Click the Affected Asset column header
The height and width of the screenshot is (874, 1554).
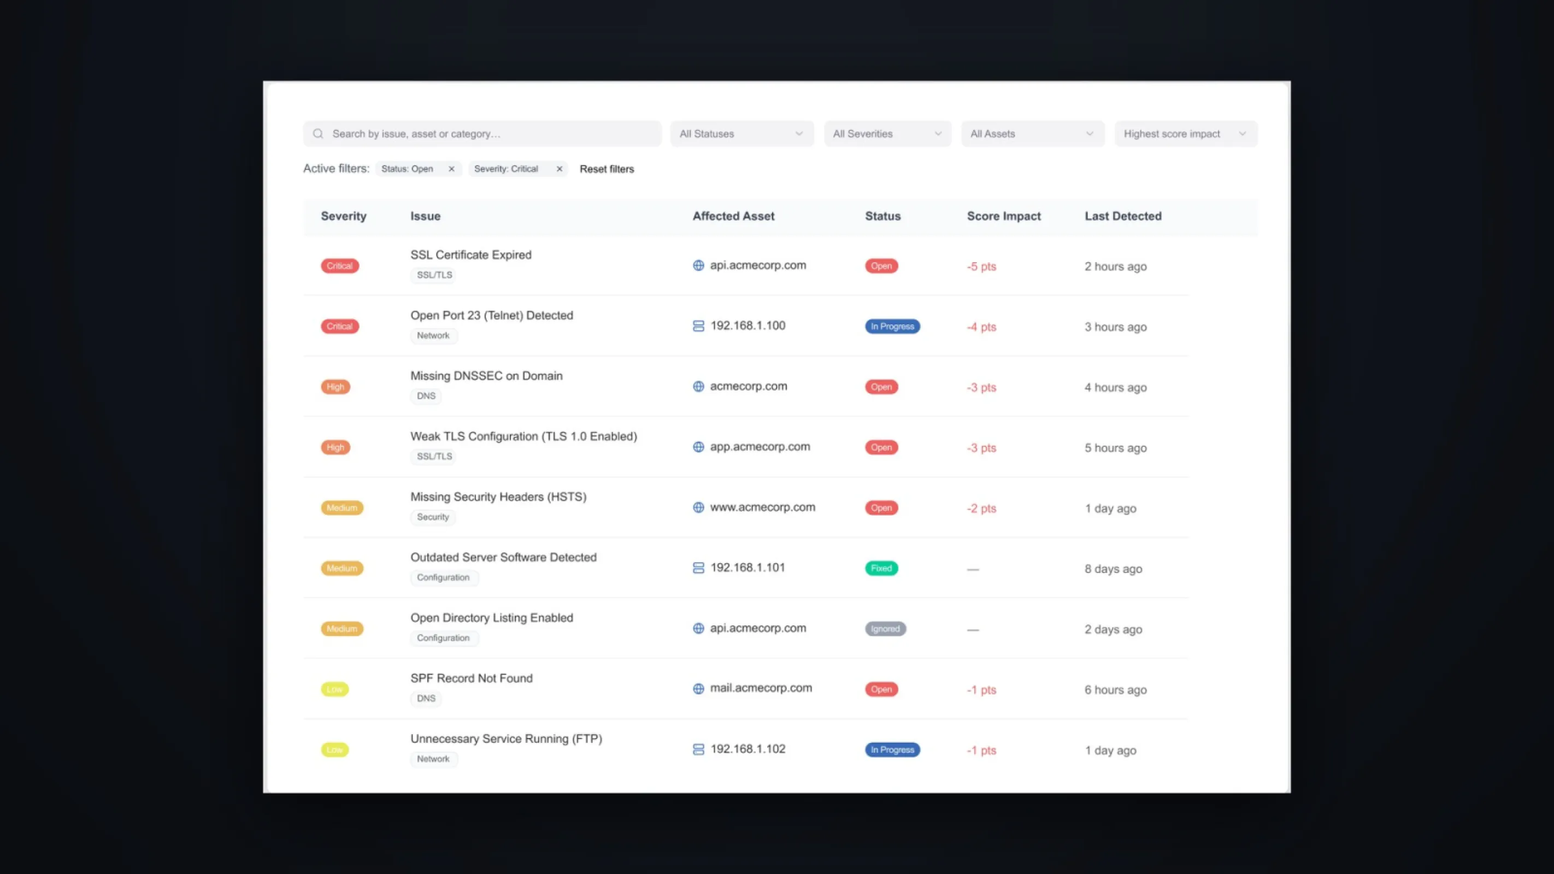click(x=733, y=216)
